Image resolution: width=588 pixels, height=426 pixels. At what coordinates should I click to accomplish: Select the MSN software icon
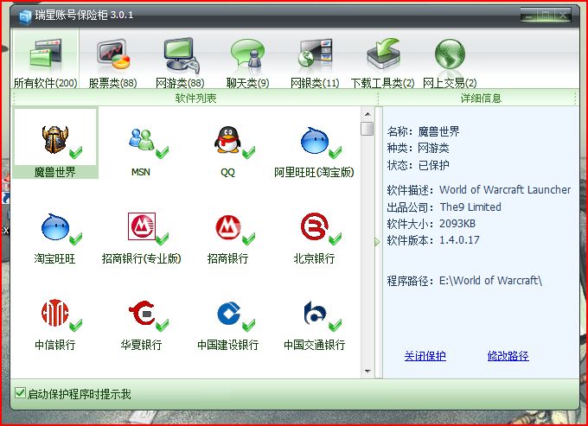[141, 139]
